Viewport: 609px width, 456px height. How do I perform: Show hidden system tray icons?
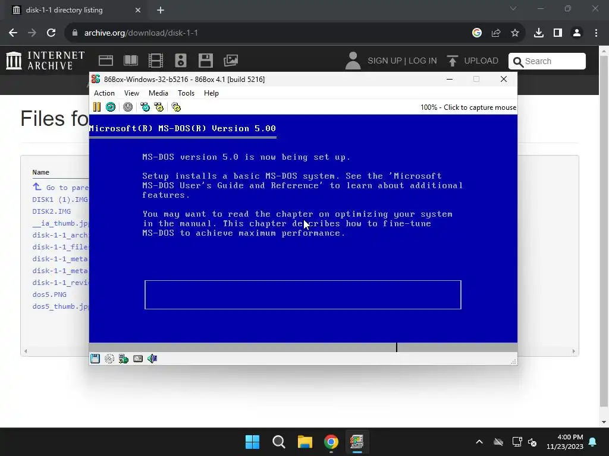pyautogui.click(x=479, y=442)
